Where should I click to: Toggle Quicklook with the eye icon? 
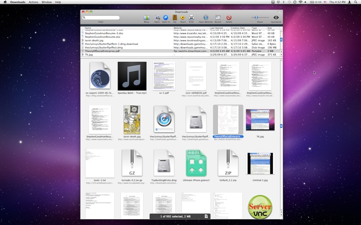pos(276,18)
